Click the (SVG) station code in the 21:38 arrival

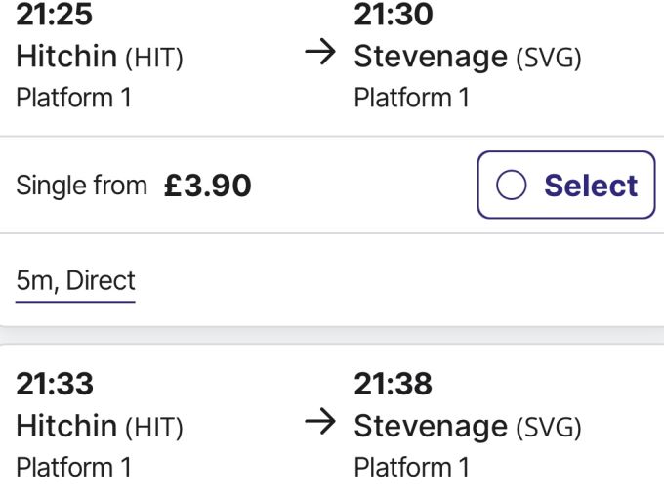click(x=548, y=427)
